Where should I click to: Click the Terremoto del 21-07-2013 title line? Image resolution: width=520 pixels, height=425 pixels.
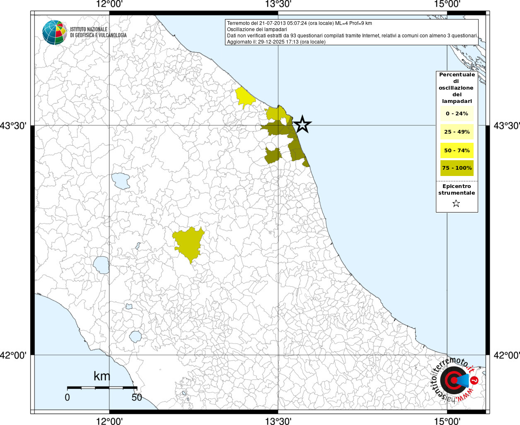pyautogui.click(x=300, y=23)
